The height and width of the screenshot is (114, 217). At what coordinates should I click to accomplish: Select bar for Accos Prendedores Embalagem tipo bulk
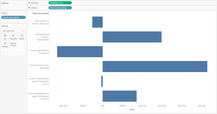point(120,96)
